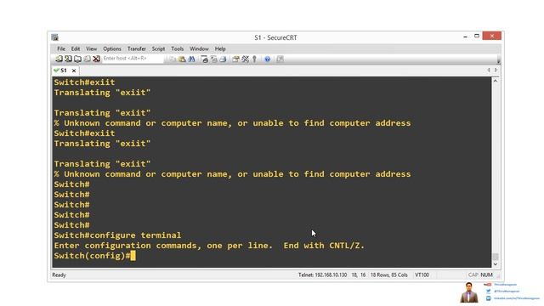This screenshot has height=306, width=544.
Task: Open the Help menu
Action: (x=220, y=49)
